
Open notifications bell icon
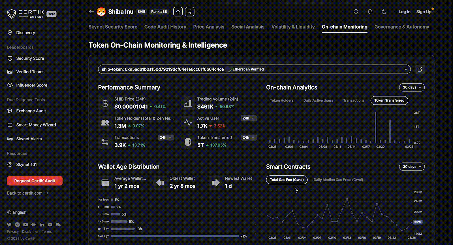(370, 12)
